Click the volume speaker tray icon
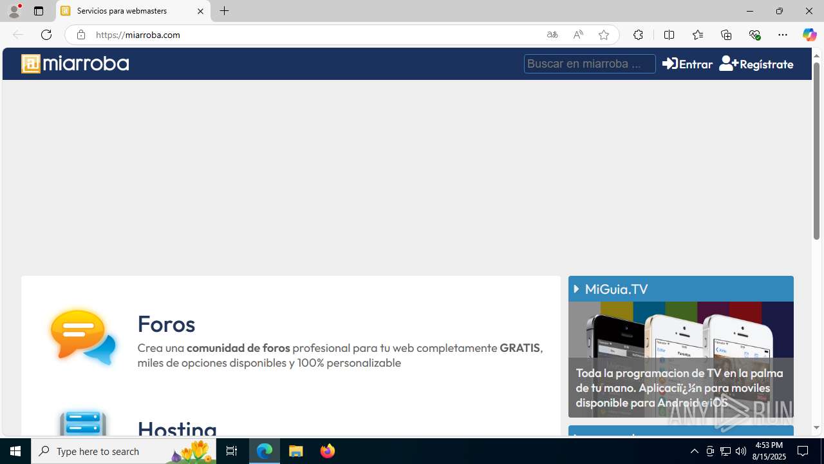This screenshot has height=464, width=824. point(741,451)
